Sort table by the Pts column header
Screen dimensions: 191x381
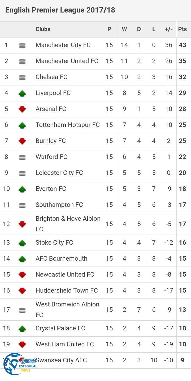click(183, 29)
